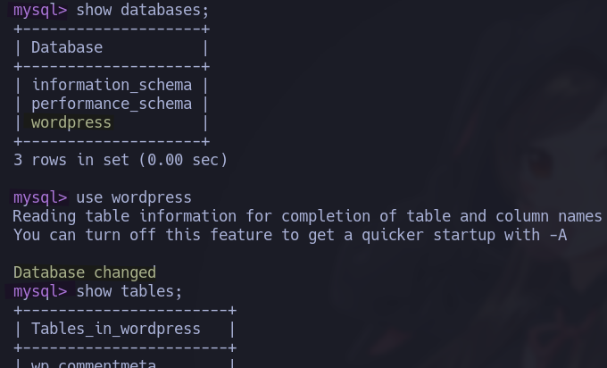Click the mysql prompt before "use wordpress"
Screen dimensions: 607x368
(39, 197)
